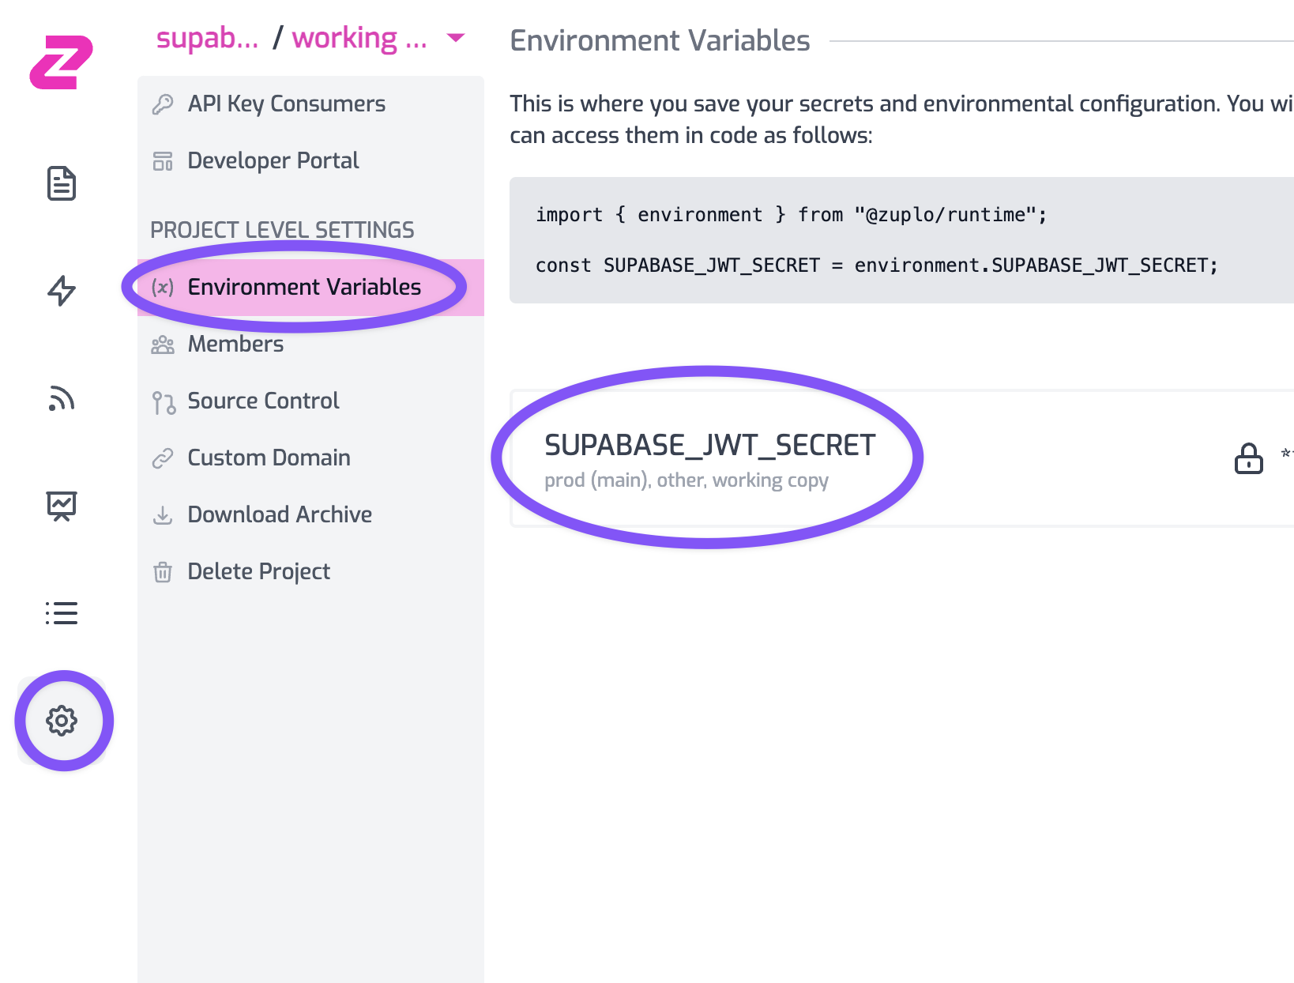Open Custom Domain settings
Viewport: 1294px width, 983px height.
point(269,458)
